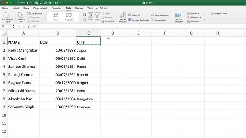Click the Name Box showing C1
This screenshot has height=138, width=246.
point(7,26)
